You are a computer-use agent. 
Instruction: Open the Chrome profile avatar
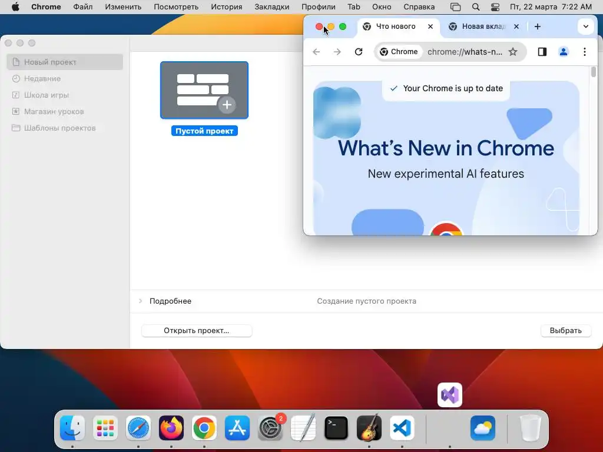coord(564,52)
